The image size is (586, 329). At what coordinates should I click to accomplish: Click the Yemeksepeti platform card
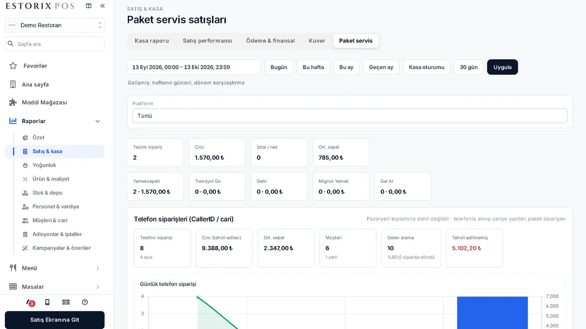[x=156, y=186]
